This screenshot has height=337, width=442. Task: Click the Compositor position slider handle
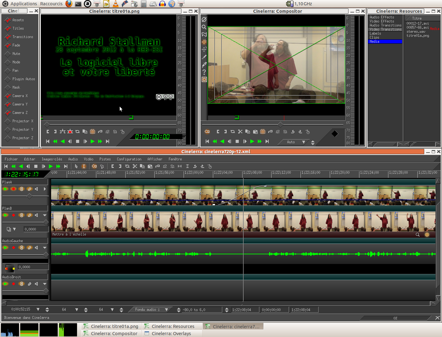pyautogui.click(x=280, y=125)
